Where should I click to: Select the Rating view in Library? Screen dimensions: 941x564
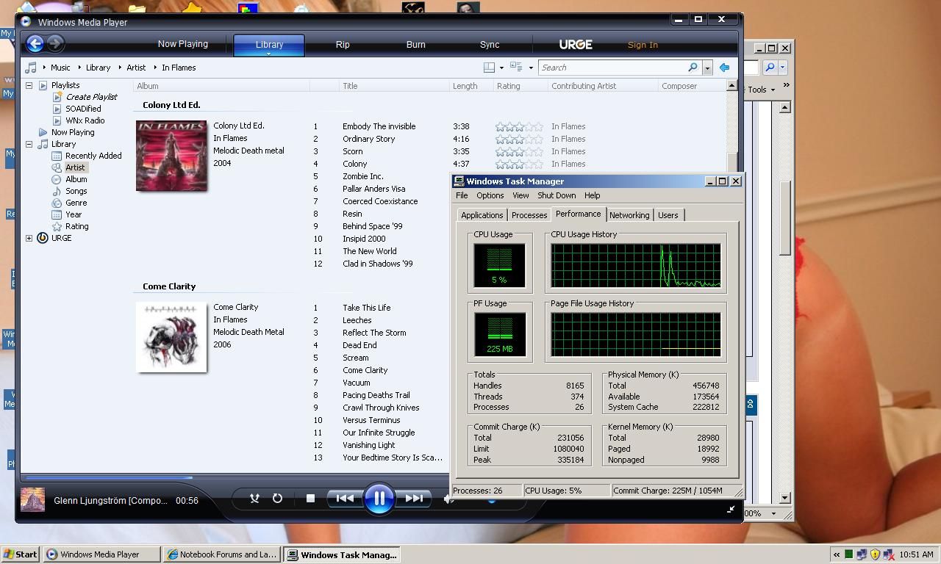[x=77, y=226]
